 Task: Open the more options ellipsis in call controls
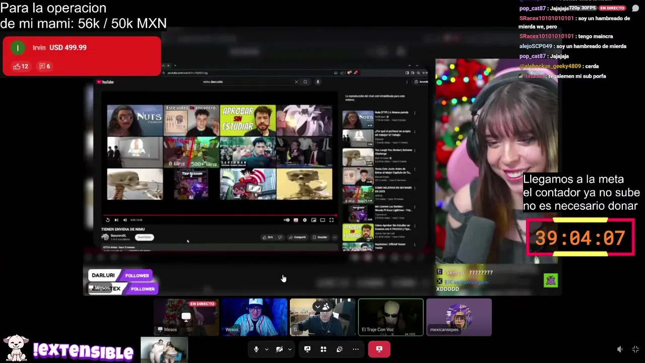[x=356, y=349]
